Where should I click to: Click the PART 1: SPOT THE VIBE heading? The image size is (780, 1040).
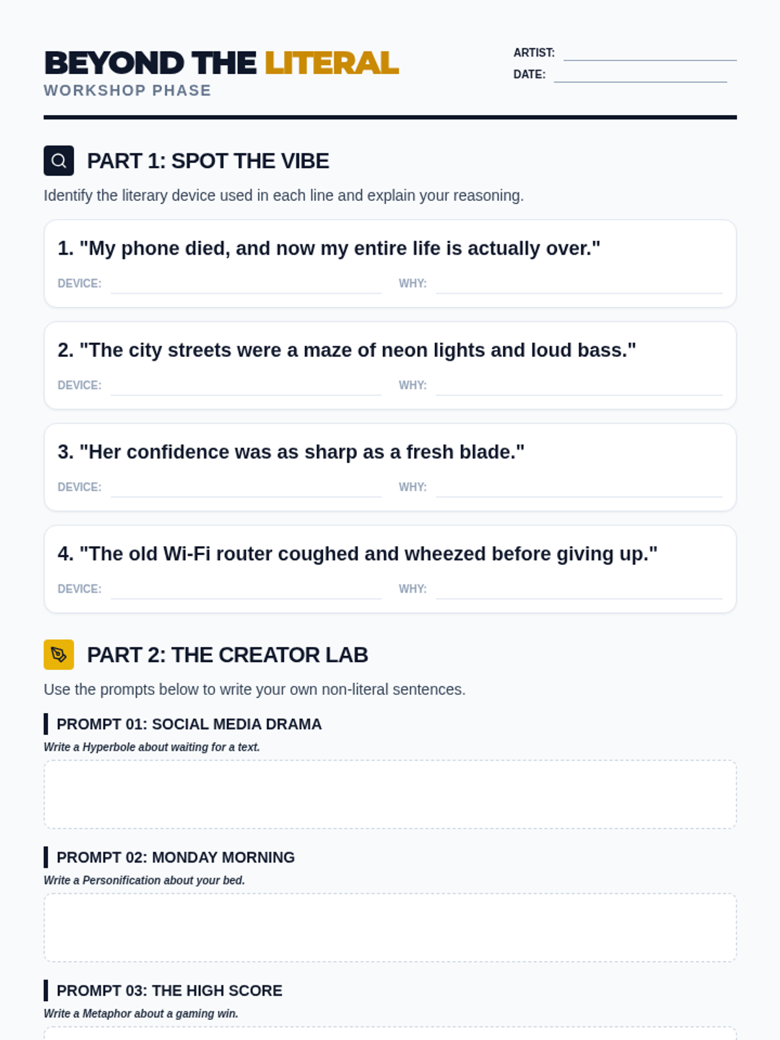pos(208,161)
